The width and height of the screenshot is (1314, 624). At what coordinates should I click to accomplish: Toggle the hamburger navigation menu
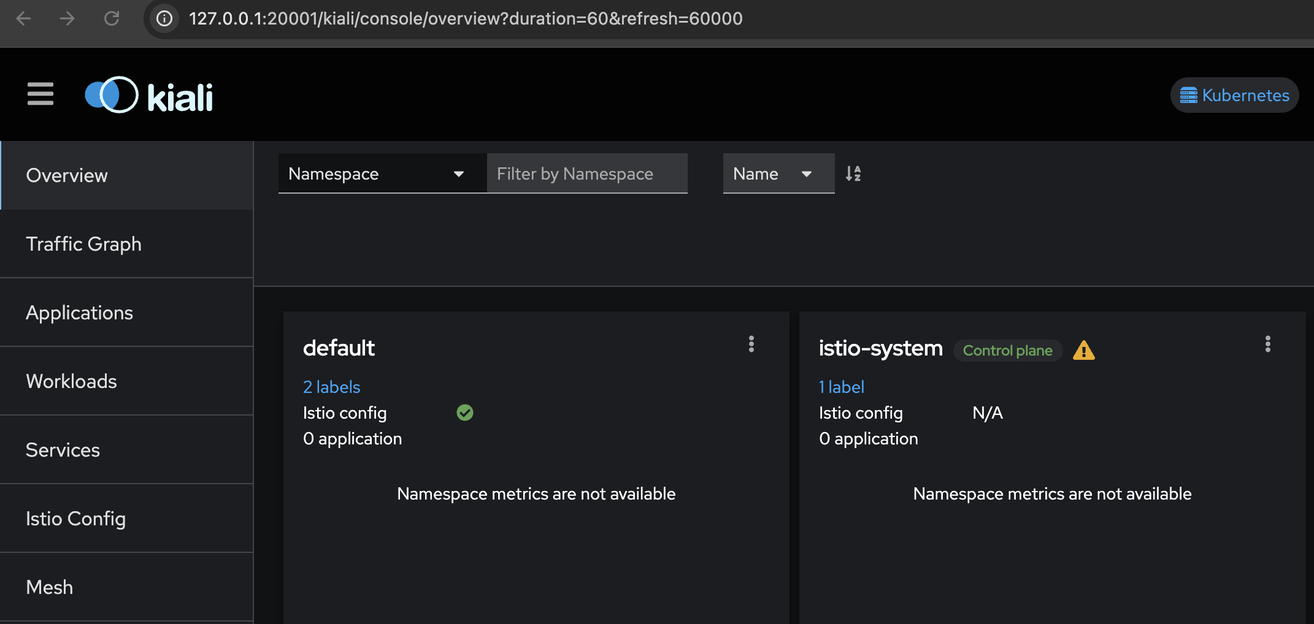(40, 94)
